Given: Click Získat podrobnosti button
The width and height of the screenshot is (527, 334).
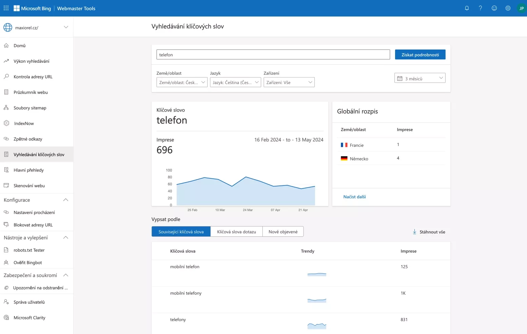Looking at the screenshot, I should click(420, 55).
